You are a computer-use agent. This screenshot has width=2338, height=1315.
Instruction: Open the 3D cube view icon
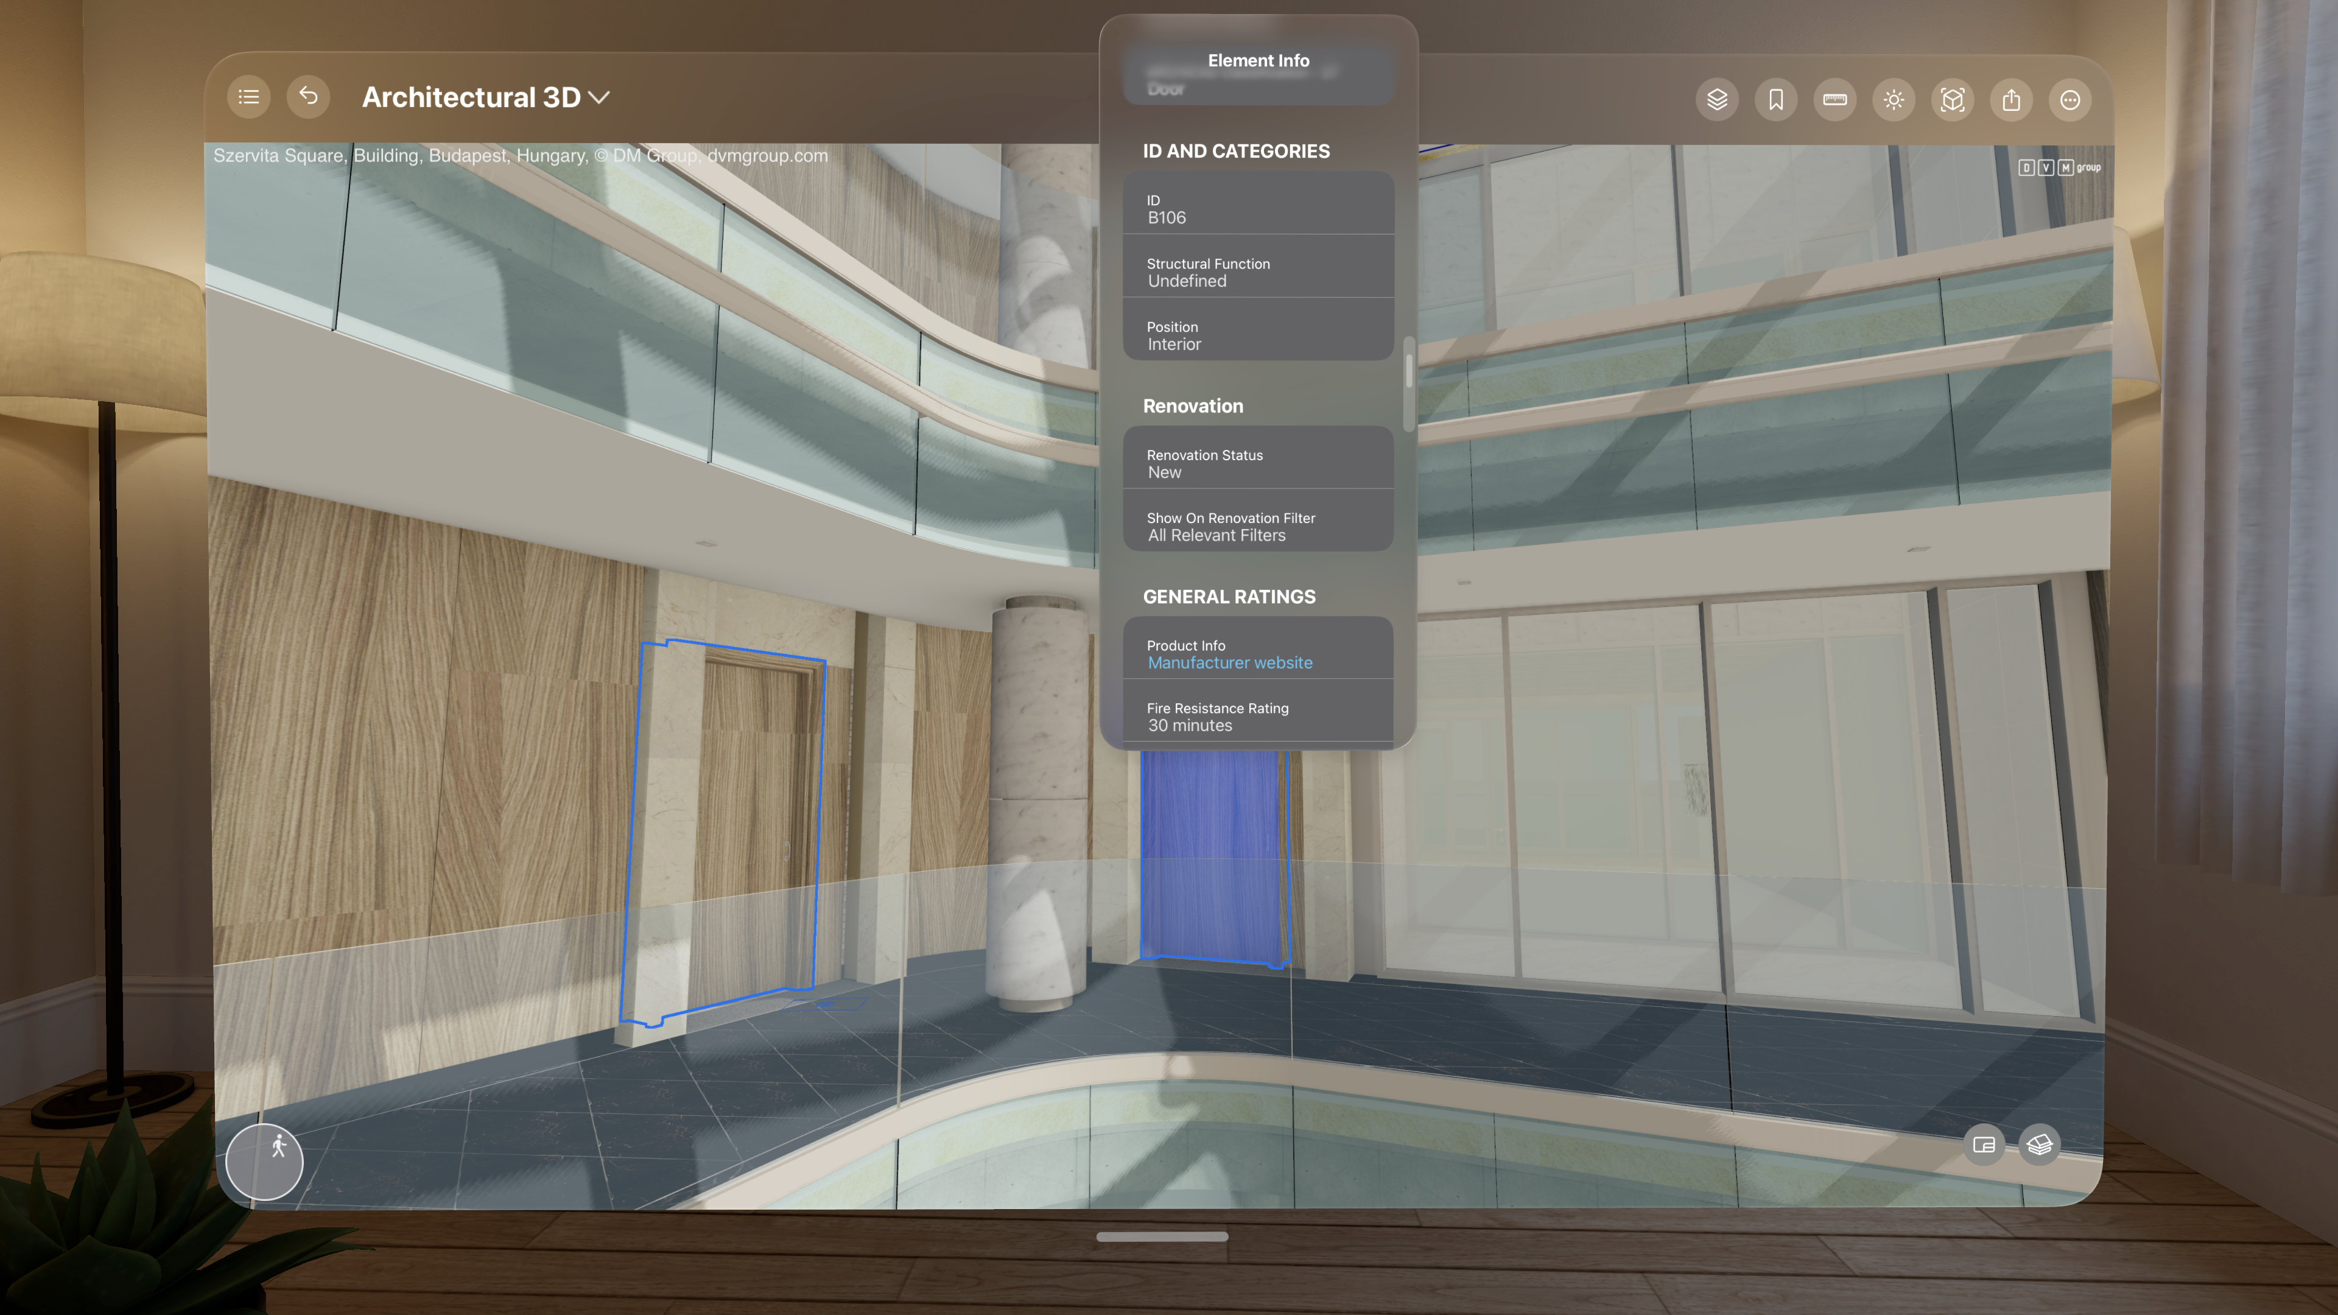(1953, 99)
